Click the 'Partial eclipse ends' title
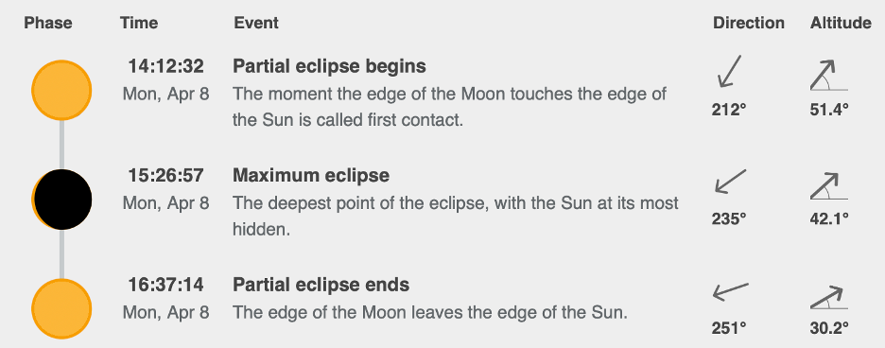This screenshot has height=348, width=885. [x=321, y=284]
